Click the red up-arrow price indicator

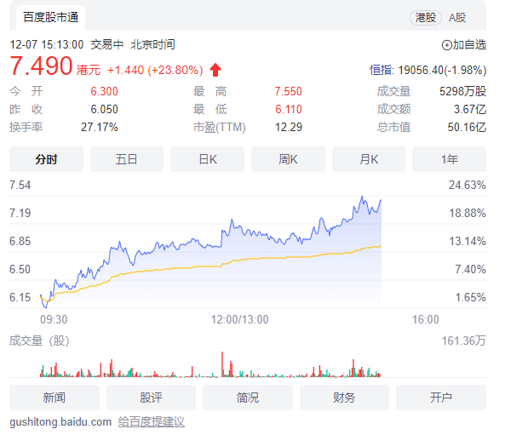[215, 70]
